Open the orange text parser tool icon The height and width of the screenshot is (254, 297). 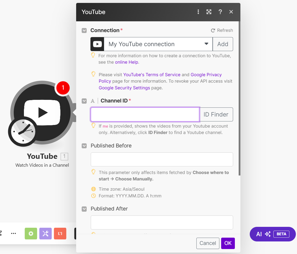point(60,234)
